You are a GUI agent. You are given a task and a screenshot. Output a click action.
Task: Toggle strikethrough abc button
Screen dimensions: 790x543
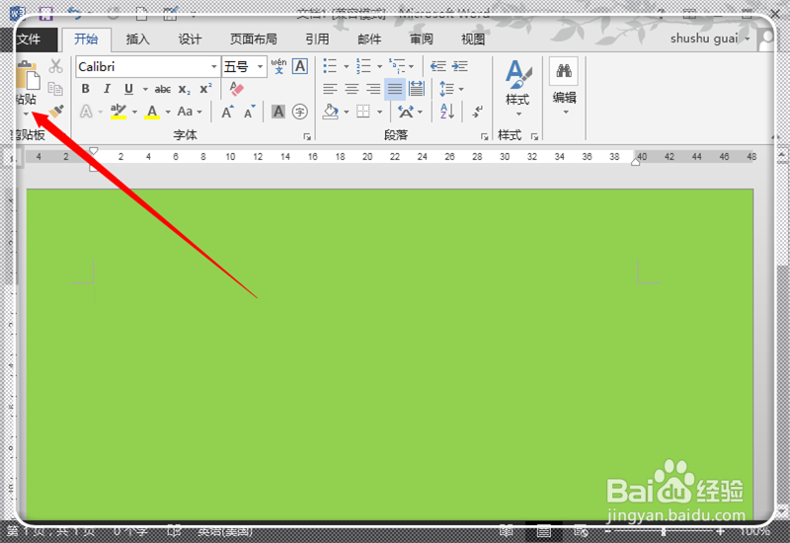(x=162, y=89)
